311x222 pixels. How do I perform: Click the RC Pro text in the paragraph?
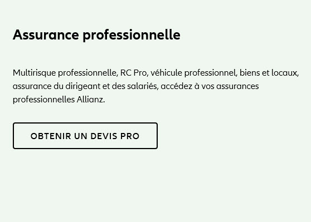[x=133, y=73]
